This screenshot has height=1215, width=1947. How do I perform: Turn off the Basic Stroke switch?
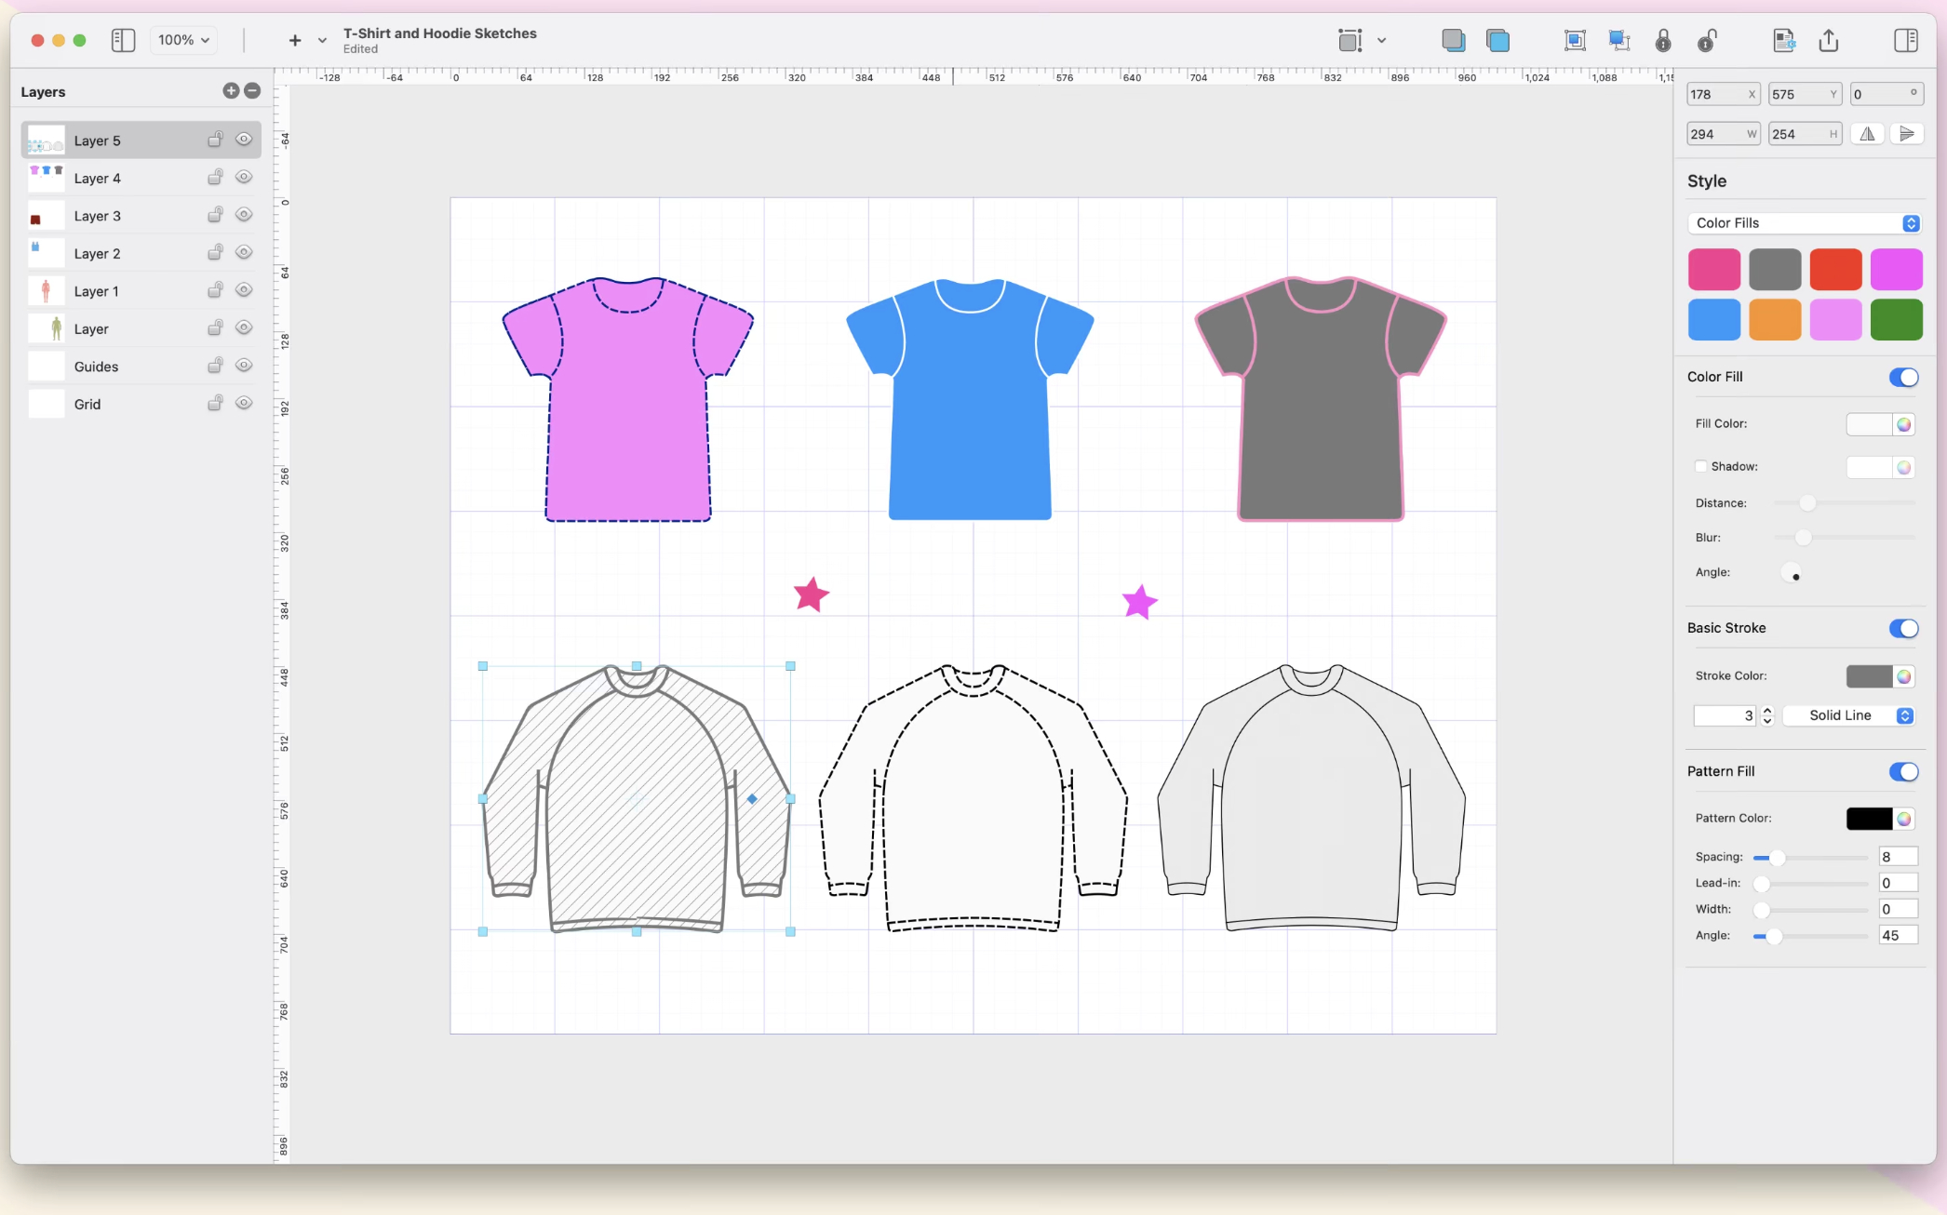coord(1903,628)
